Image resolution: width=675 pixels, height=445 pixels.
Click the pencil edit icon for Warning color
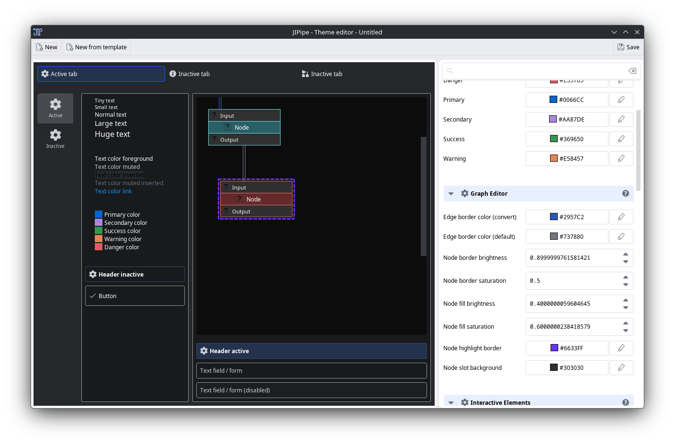[621, 158]
